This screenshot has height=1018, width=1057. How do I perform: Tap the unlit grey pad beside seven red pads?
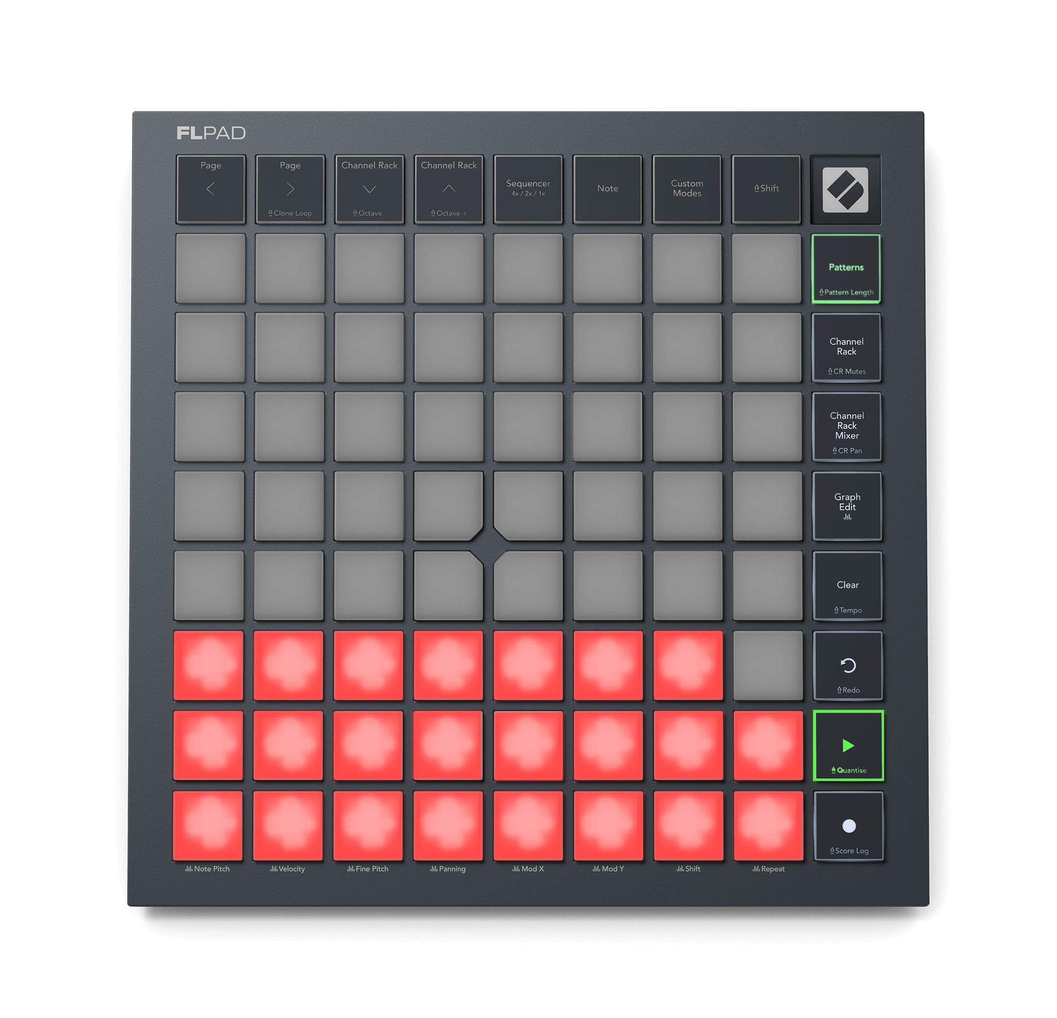[x=768, y=666]
